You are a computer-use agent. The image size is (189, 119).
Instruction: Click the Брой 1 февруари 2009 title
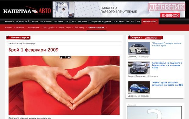click(x=34, y=50)
